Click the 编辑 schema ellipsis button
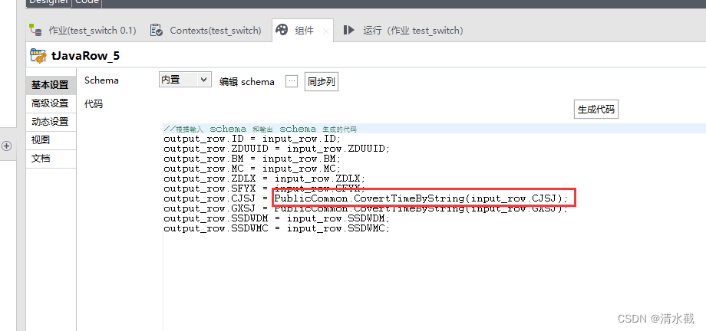The width and height of the screenshot is (706, 331). coord(292,81)
